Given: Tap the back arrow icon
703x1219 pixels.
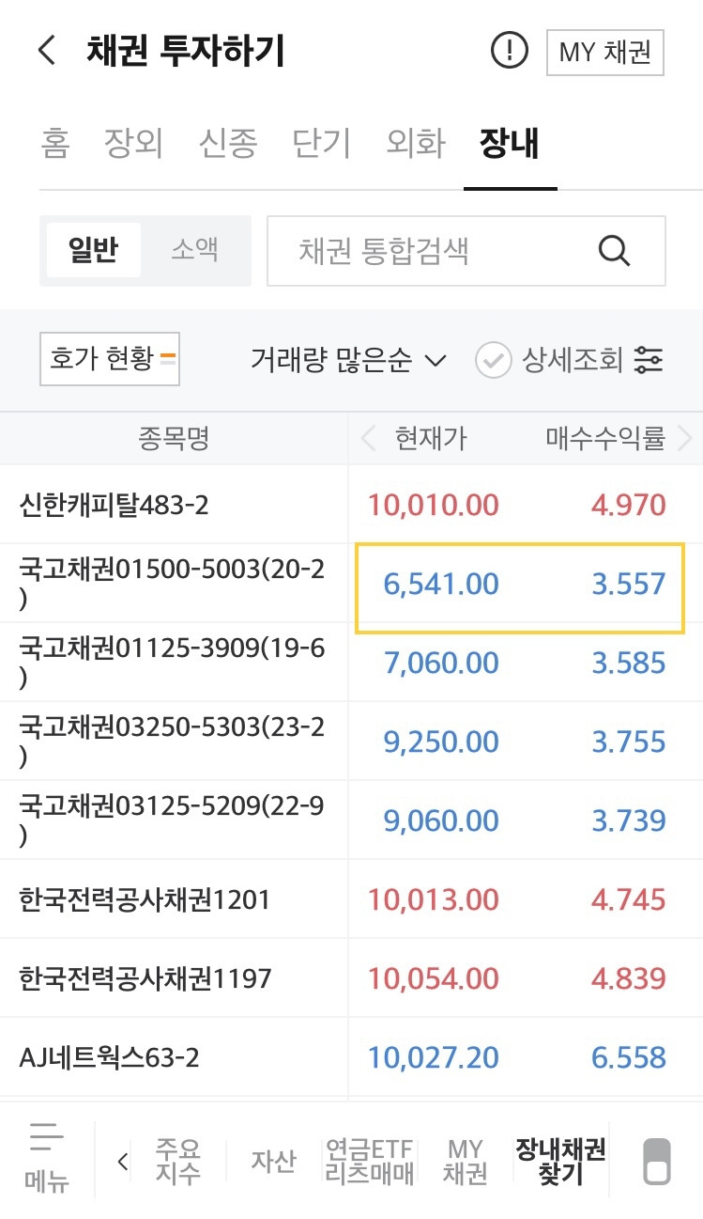Looking at the screenshot, I should pos(47,51).
